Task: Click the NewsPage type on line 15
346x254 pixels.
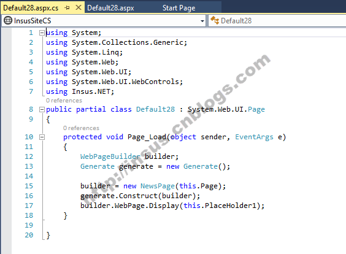Action: (x=158, y=186)
